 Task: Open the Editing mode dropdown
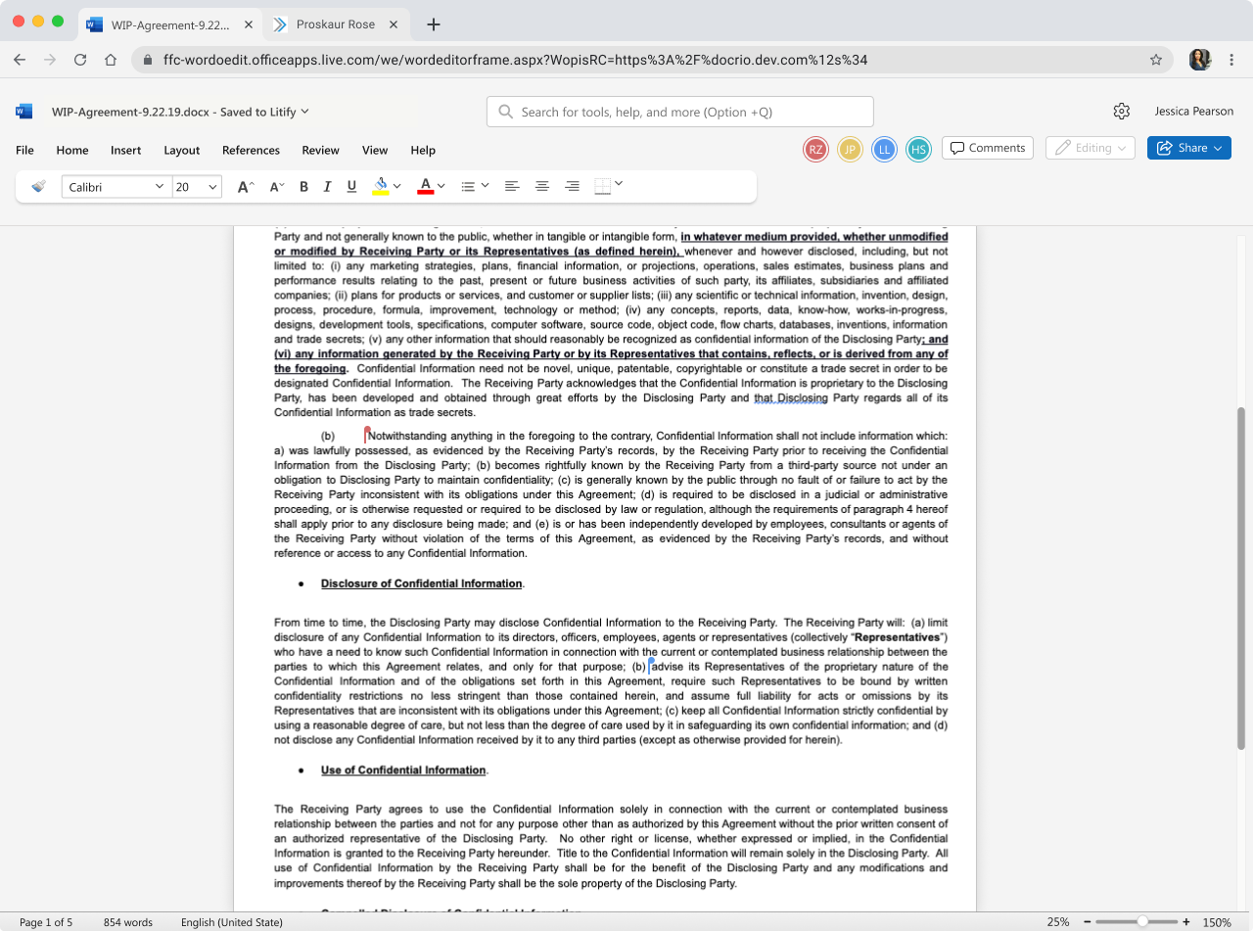point(1091,148)
